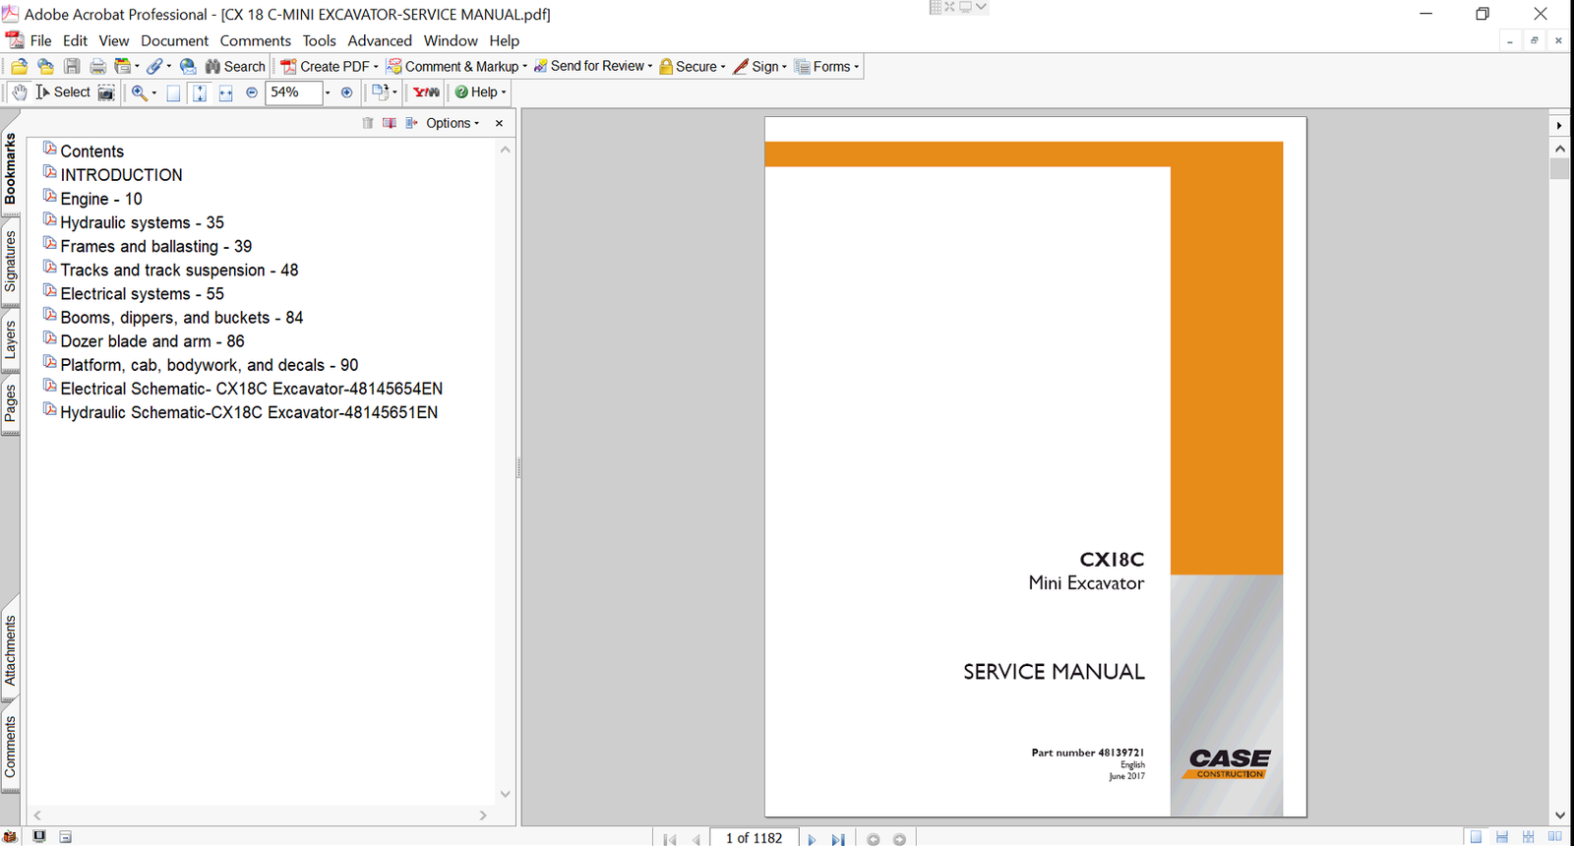Image resolution: width=1574 pixels, height=846 pixels.
Task: Select the Hand tool in the toolbar
Action: click(x=19, y=92)
